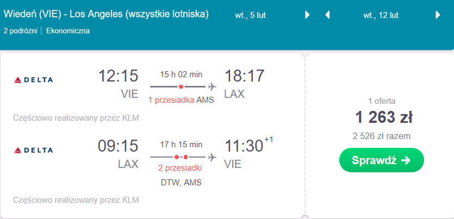
Task: Open the 2 przesiadki details
Action: coord(180,168)
